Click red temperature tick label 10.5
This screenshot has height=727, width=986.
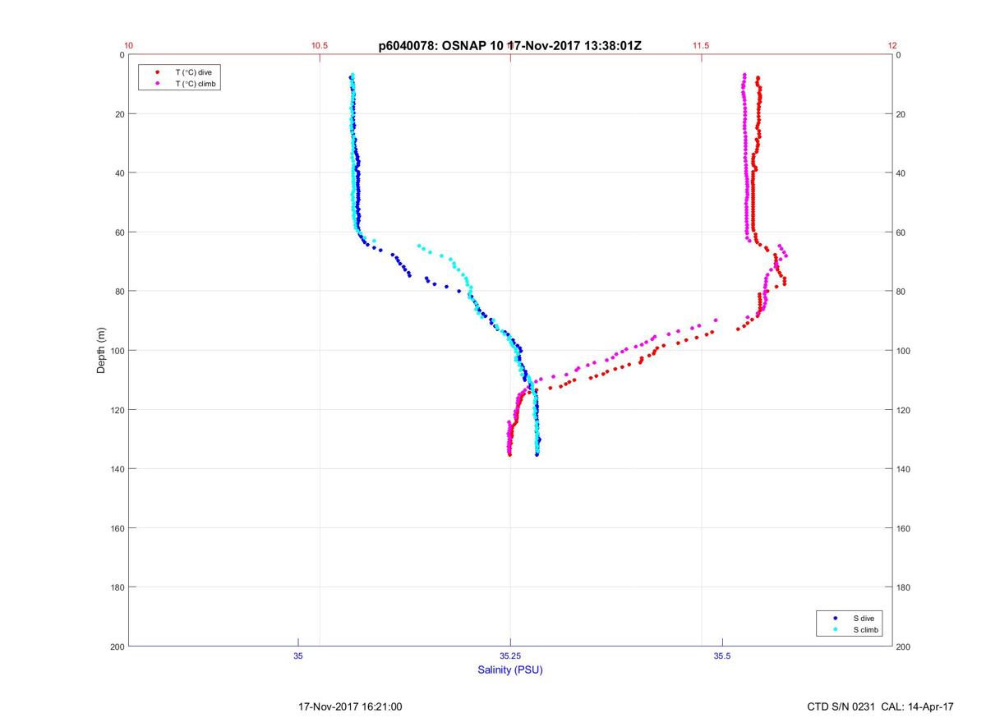320,46
